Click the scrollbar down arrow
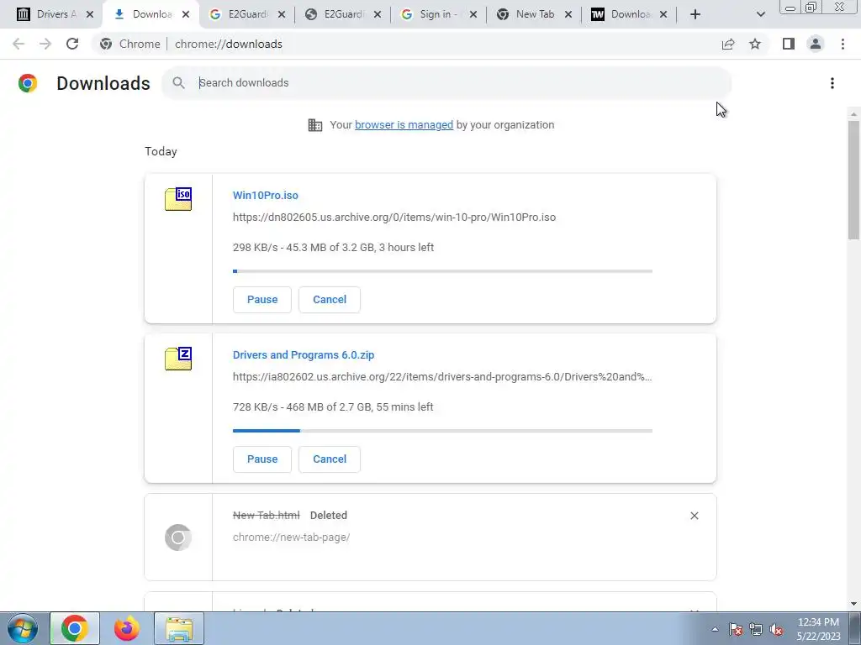The height and width of the screenshot is (645, 861). pyautogui.click(x=853, y=604)
